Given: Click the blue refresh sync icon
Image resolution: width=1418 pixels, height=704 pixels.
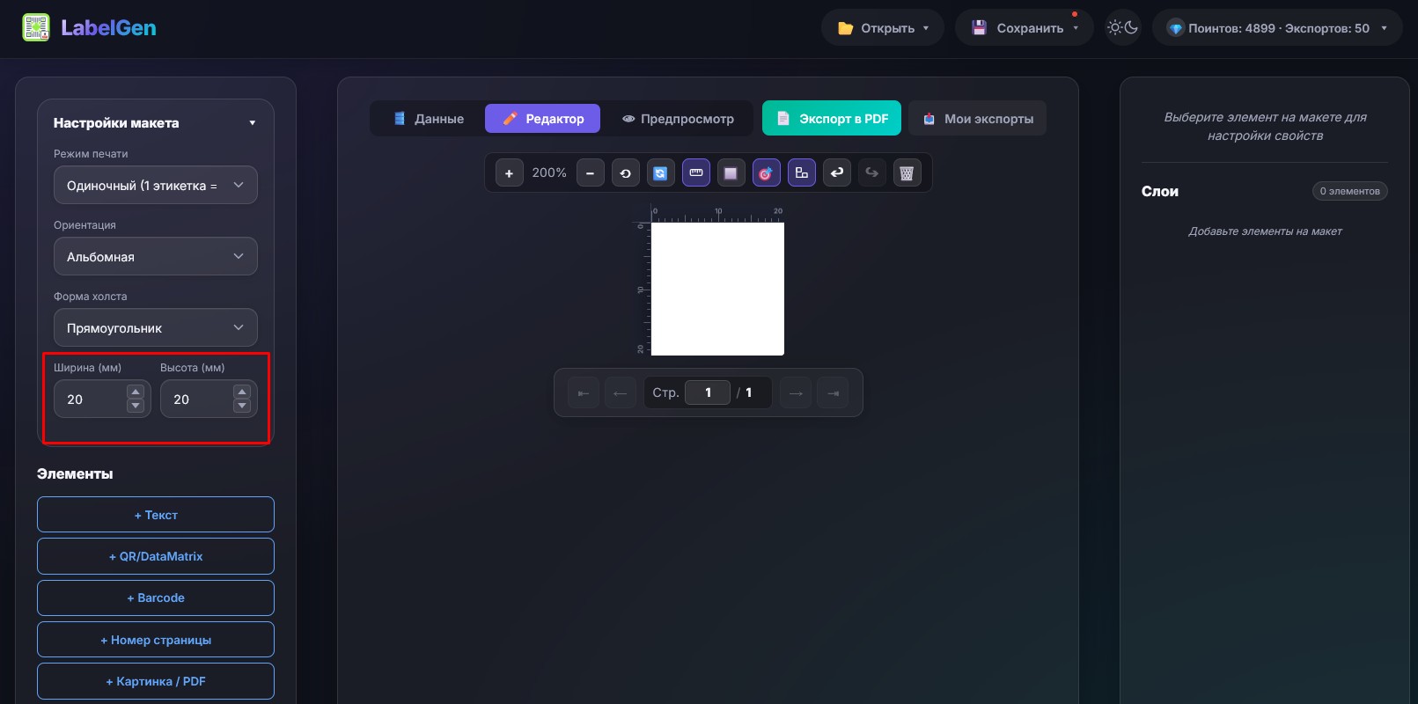Looking at the screenshot, I should pos(660,173).
